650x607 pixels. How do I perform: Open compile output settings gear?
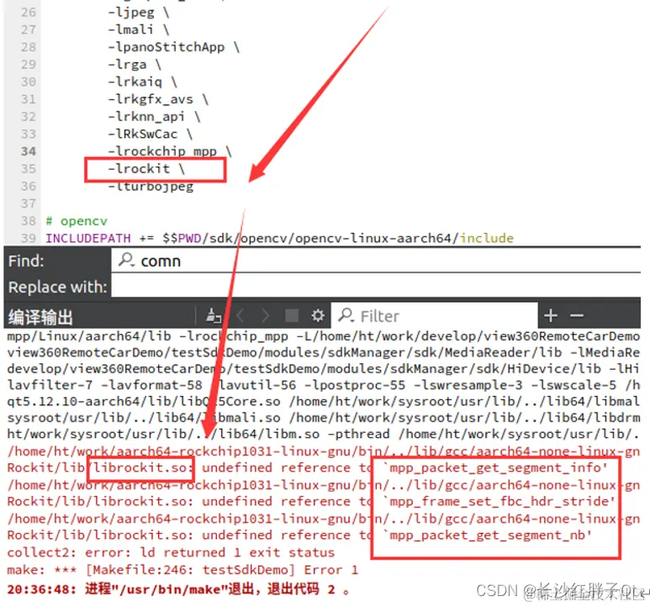tap(318, 316)
